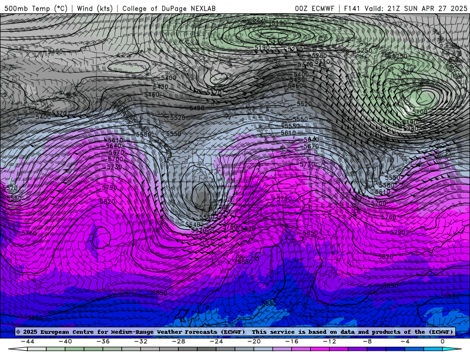Click the "00Z ECMWF" model run label

pos(314,8)
